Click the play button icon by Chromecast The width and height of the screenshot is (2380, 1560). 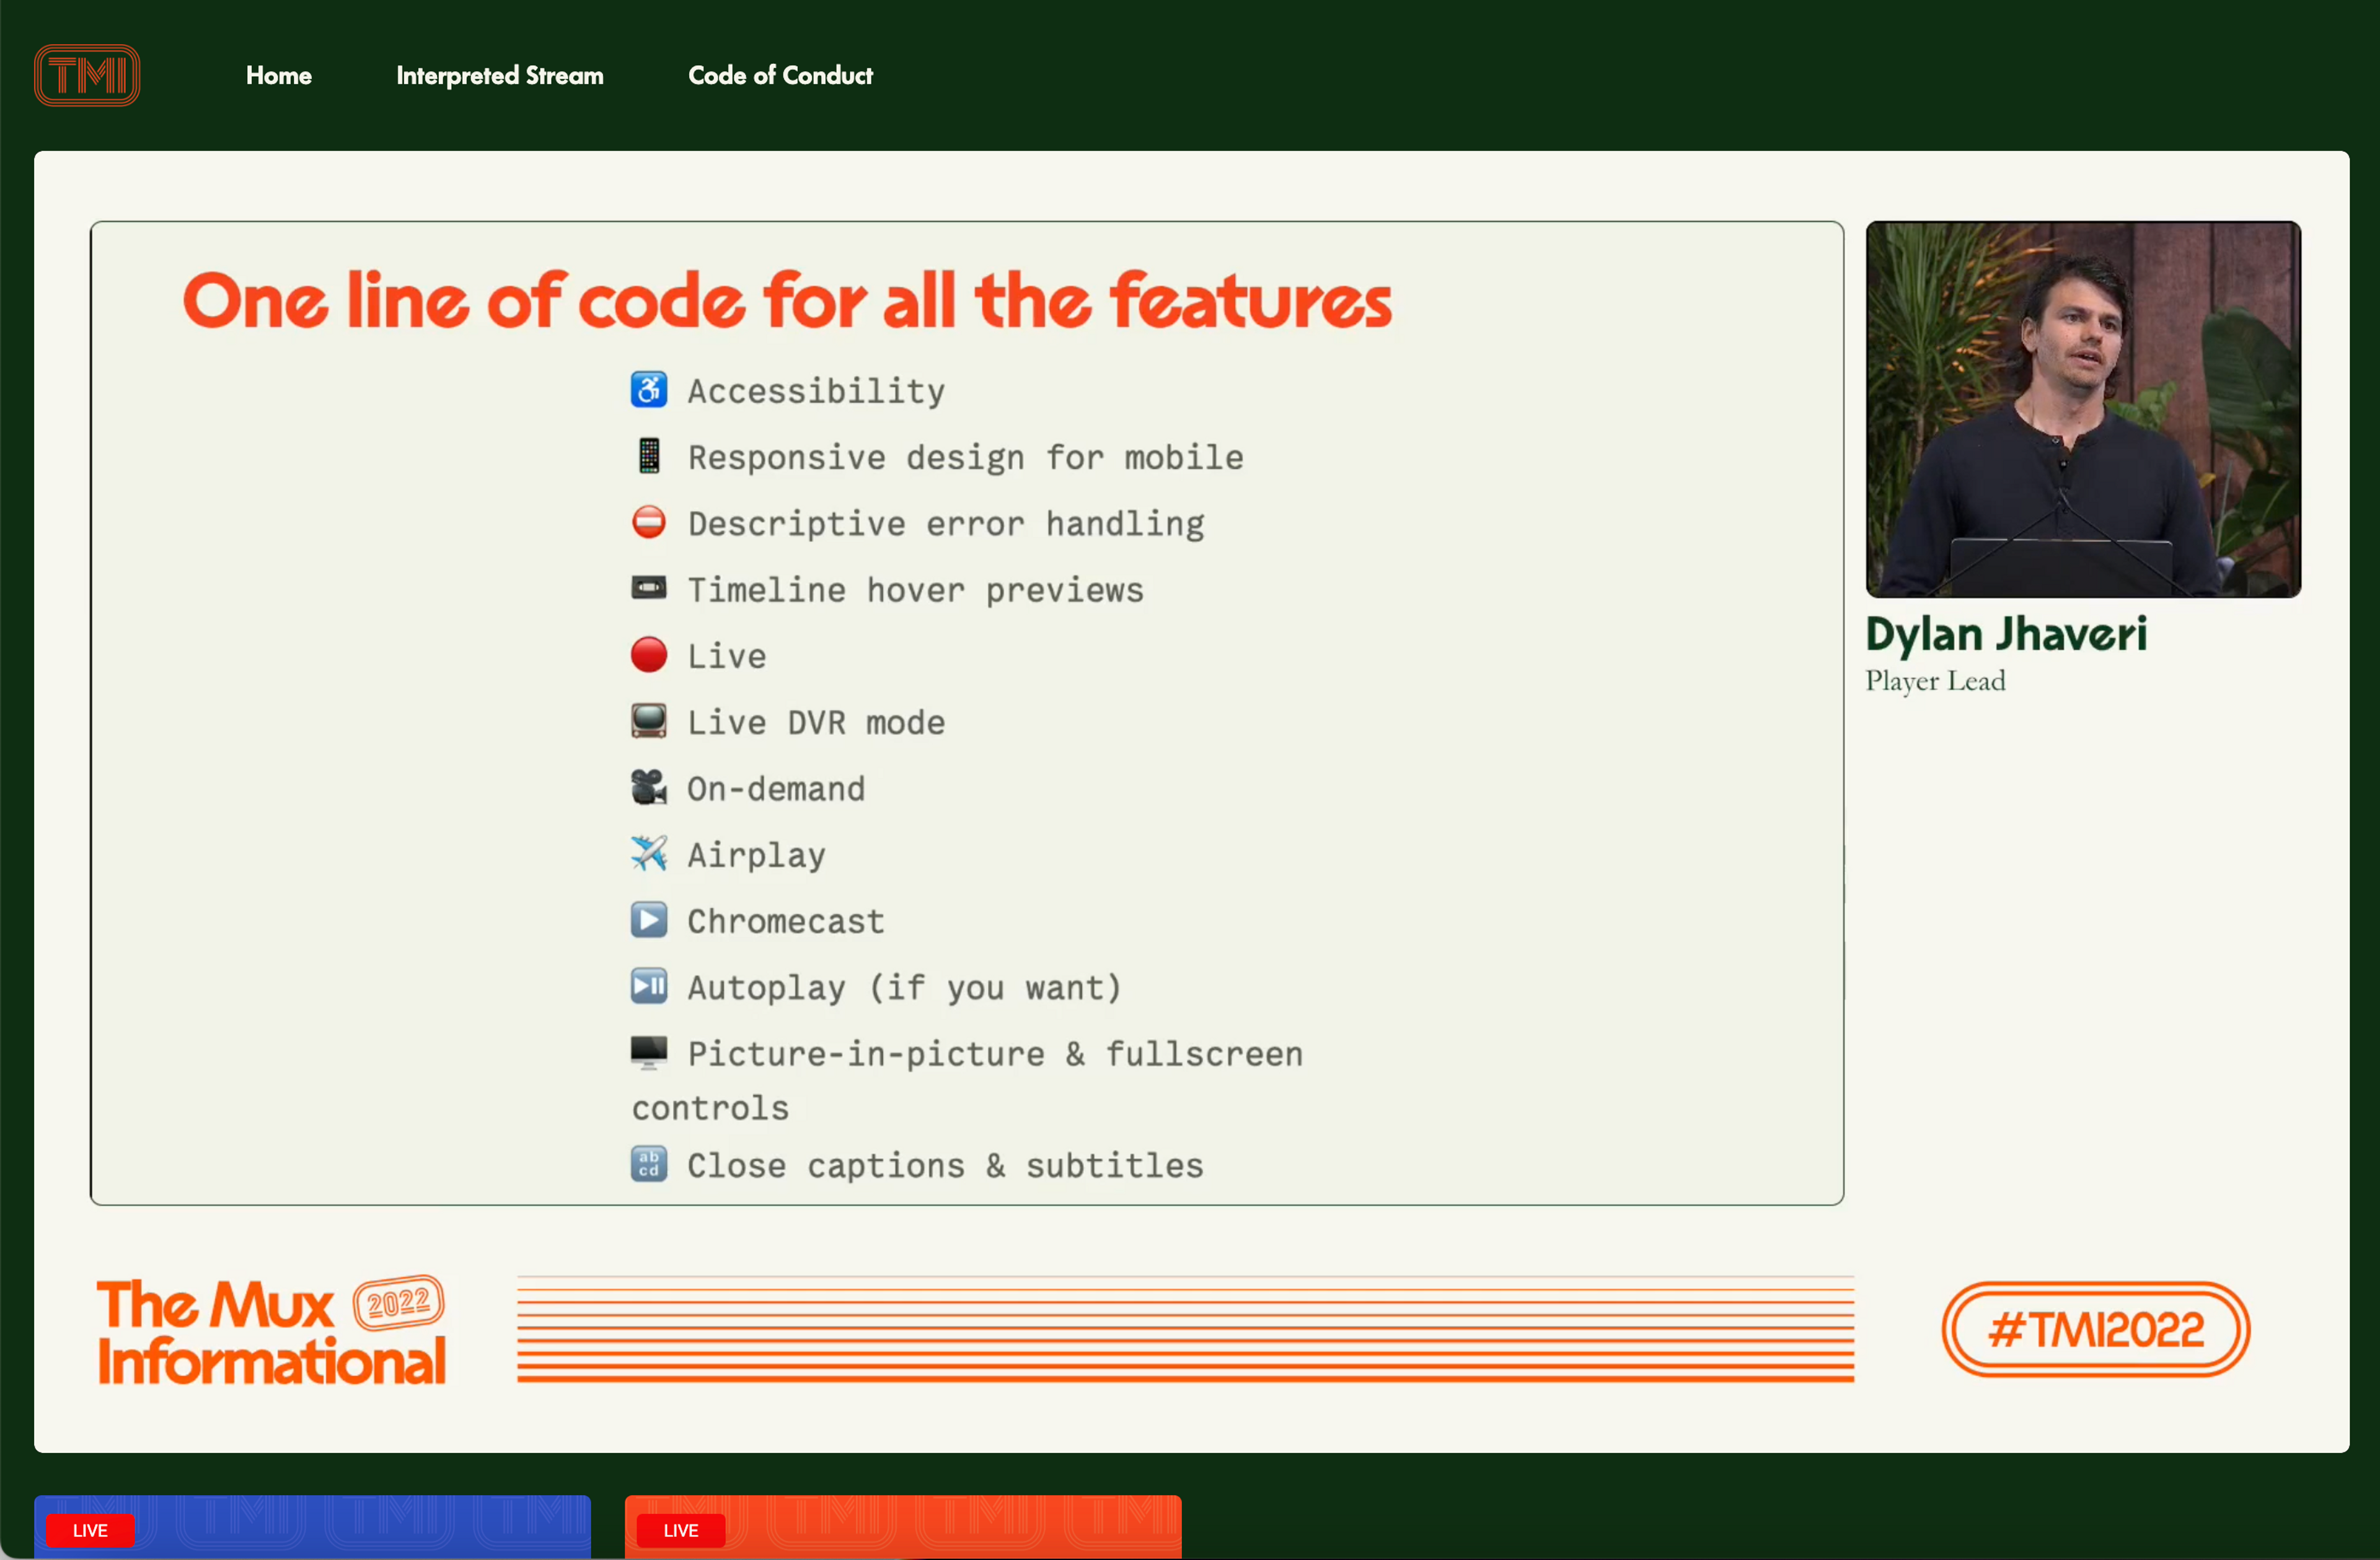(649, 919)
